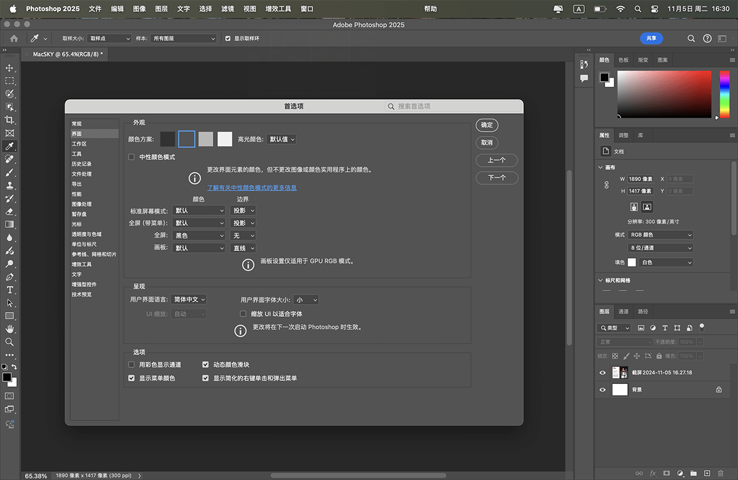The image size is (738, 480).
Task: Click the blue 共享 button
Action: [652, 38]
